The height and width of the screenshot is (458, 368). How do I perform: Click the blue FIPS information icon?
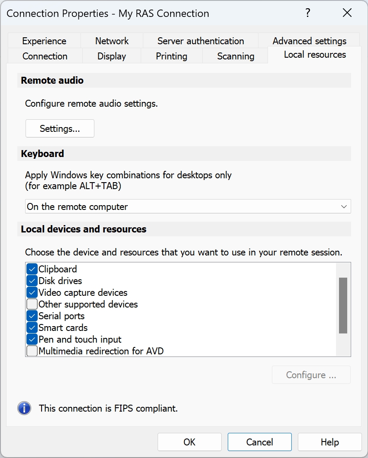point(24,408)
